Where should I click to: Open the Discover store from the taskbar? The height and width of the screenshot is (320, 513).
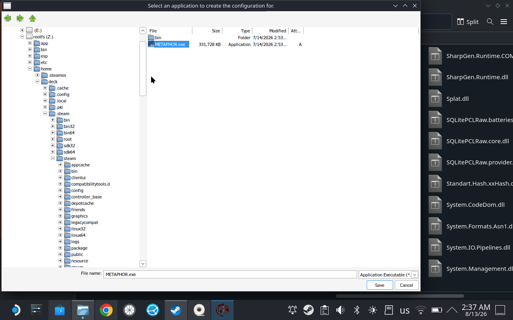click(x=60, y=310)
